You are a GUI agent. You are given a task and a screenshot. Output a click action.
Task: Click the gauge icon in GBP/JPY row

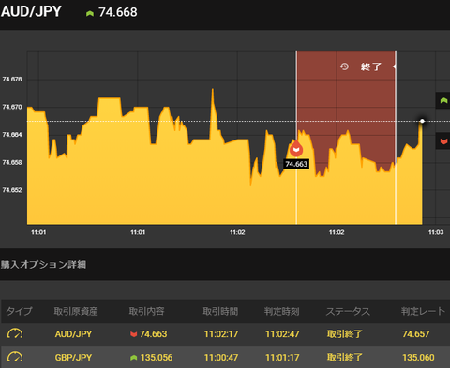point(15,357)
